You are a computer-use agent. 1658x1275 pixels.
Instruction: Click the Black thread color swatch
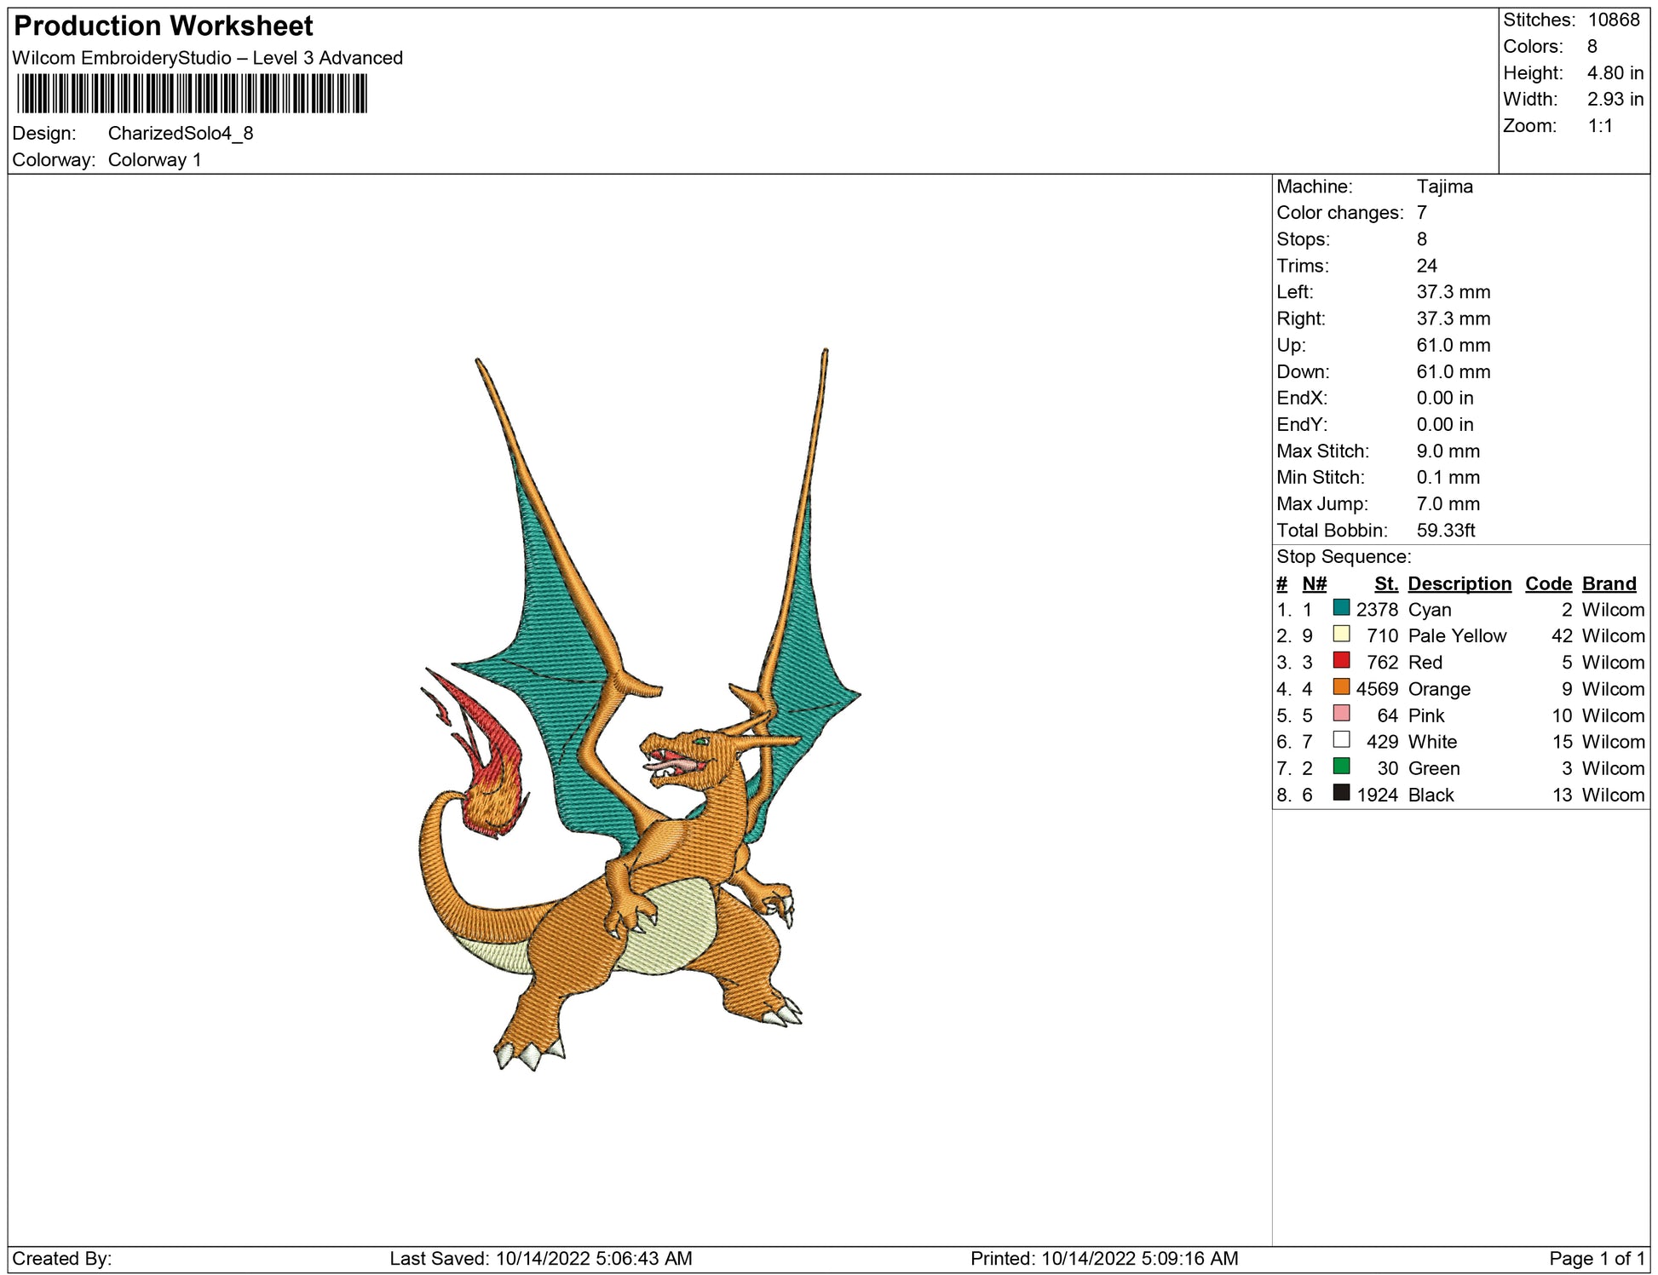tap(1341, 793)
